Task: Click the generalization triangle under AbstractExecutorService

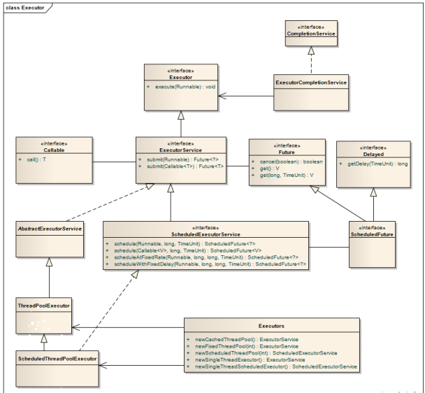Action: 49,262
